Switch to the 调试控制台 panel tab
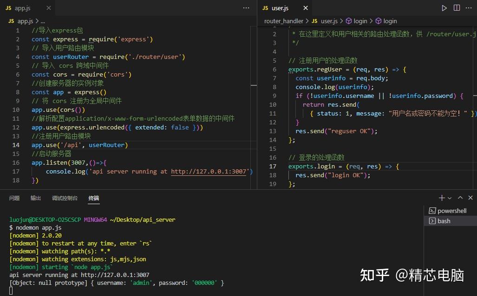Viewport: 477px width, 296px height. tap(65, 198)
